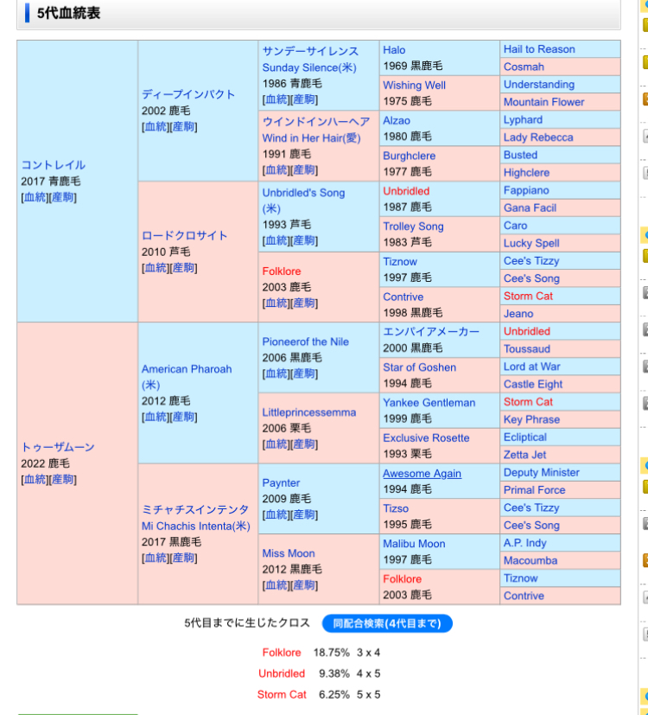
Task: Click Storm Cat in cross summary list
Action: pyautogui.click(x=282, y=694)
